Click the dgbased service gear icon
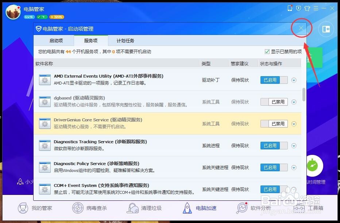This screenshot has height=223, width=340. (45, 102)
